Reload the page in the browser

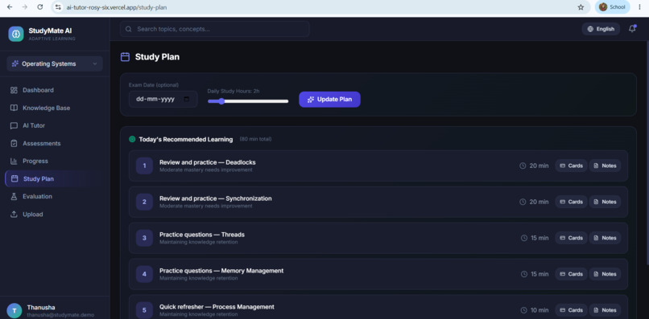[39, 7]
